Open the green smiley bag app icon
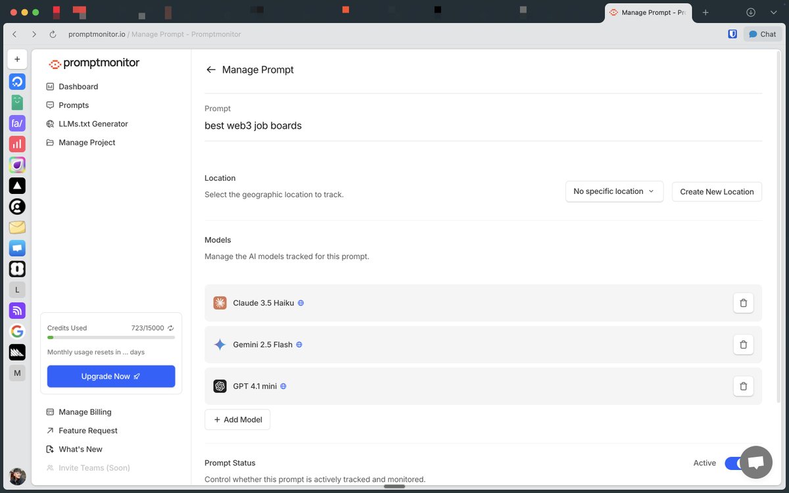This screenshot has height=493, width=789. 17,103
